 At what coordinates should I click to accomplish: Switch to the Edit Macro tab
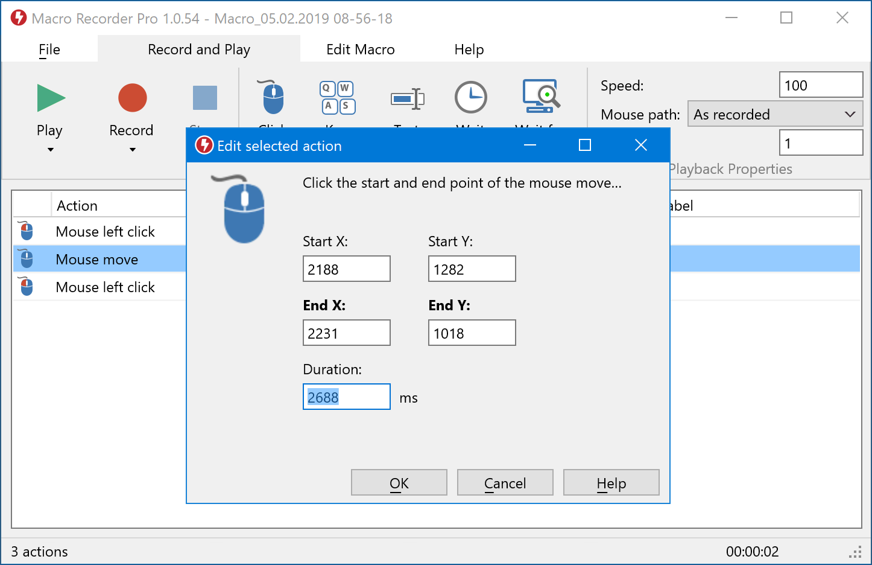pos(360,49)
